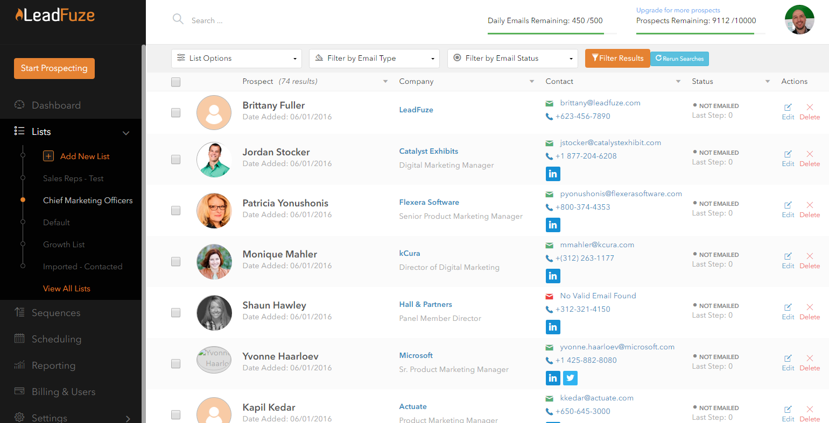Open Monique Mahler's LinkedIn icon
Image resolution: width=829 pixels, height=423 pixels.
[x=553, y=276]
